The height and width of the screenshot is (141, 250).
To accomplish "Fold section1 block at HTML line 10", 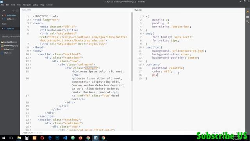I will pos(30,54).
